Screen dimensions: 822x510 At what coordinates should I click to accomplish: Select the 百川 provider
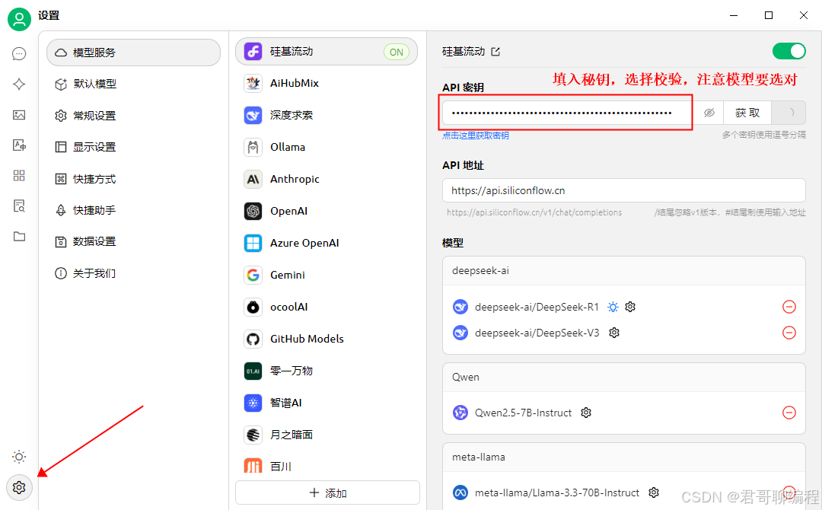tap(327, 466)
